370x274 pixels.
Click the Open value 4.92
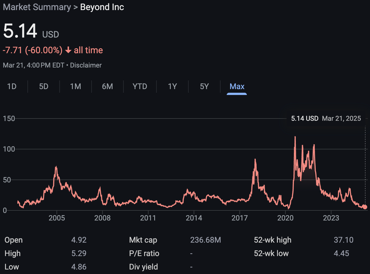click(79, 240)
